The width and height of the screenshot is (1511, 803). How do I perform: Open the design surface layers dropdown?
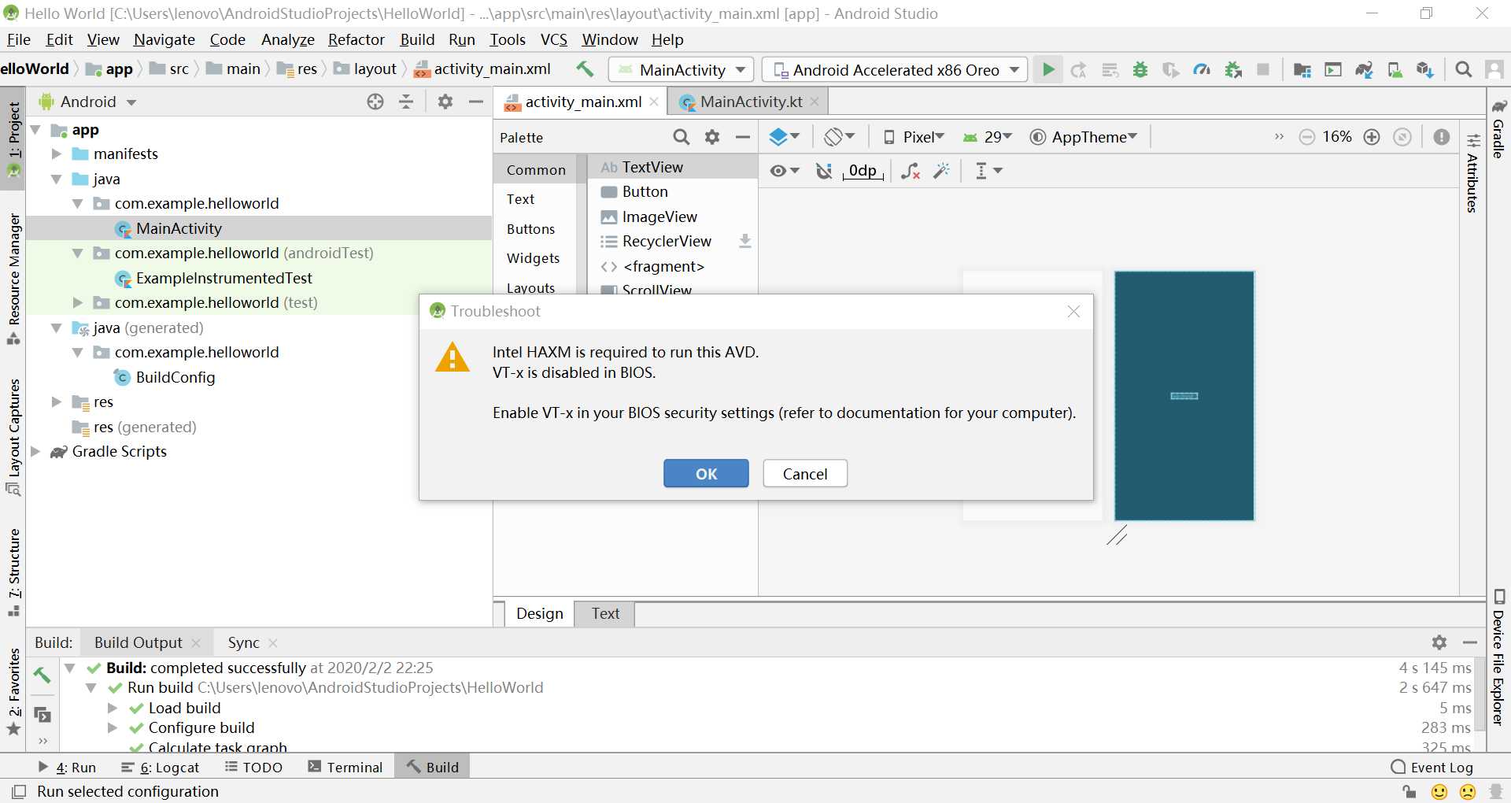[784, 137]
